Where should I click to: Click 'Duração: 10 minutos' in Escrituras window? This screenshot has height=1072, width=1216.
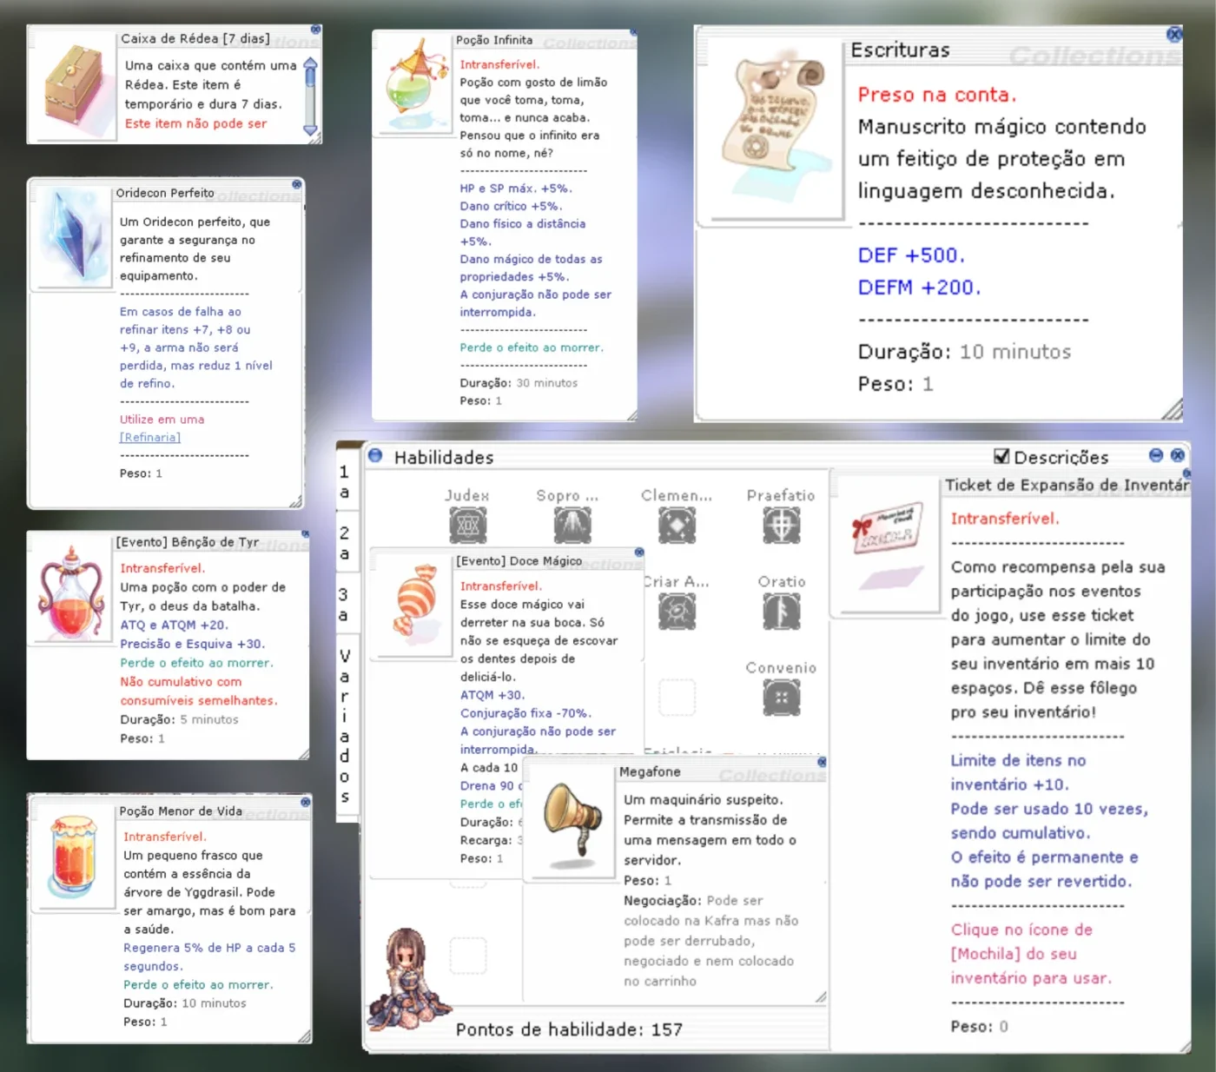point(964,352)
